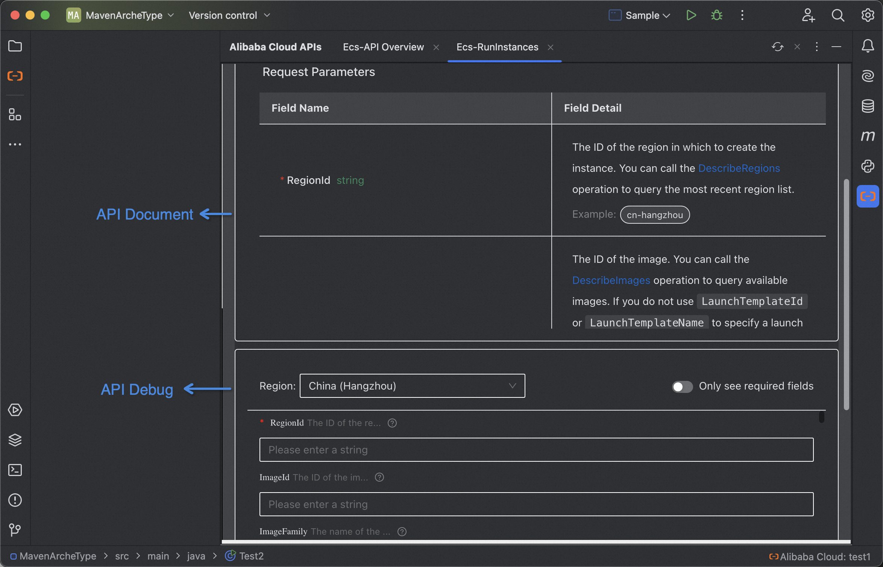Select the Alibaba Cloud APIs tab
This screenshot has width=883, height=567.
point(275,47)
